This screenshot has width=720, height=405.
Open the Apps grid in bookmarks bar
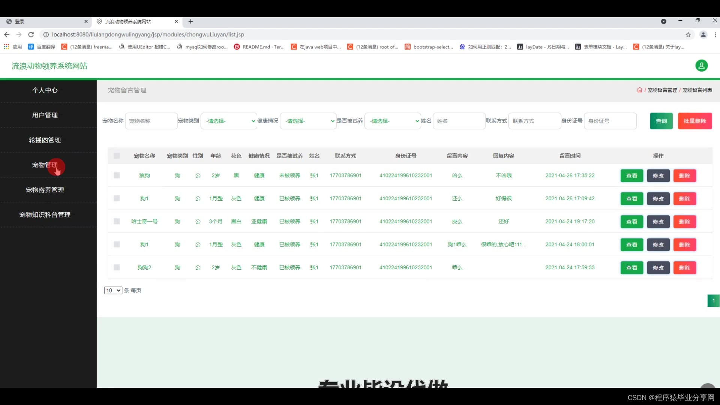pos(7,47)
